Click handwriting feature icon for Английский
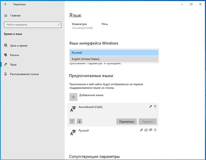The width and height of the screenshot is (206, 160). [x=155, y=106]
